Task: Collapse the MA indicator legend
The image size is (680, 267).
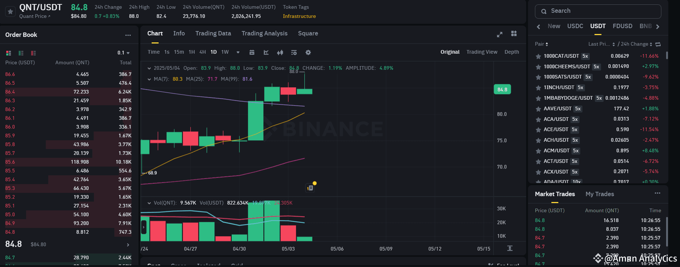Action: click(149, 79)
